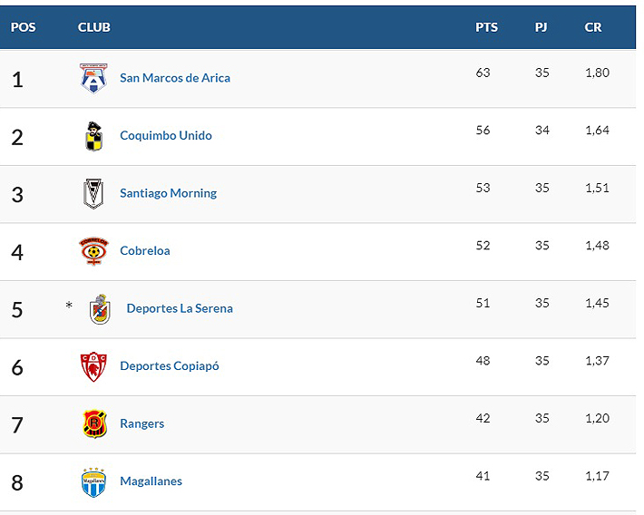Click the Coquimbo Unido pirate crest

pos(93,136)
